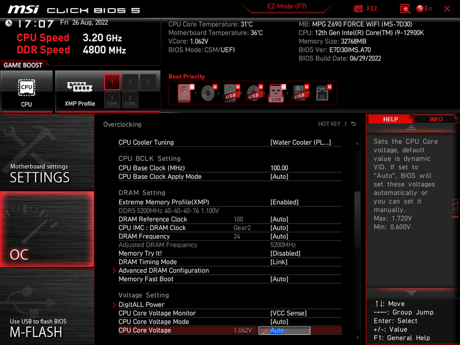
Task: Switch to the INFO tab
Action: (436, 119)
